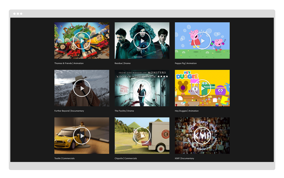This screenshot has height=178, width=284.
Task: Play the Residue drama video
Action: (x=142, y=41)
